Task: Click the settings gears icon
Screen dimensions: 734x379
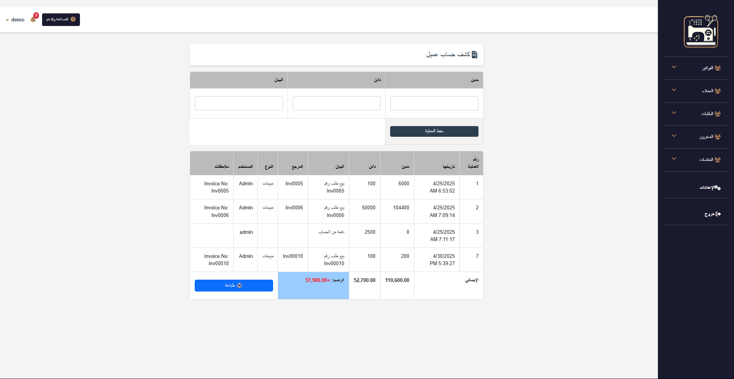Action: click(x=718, y=188)
